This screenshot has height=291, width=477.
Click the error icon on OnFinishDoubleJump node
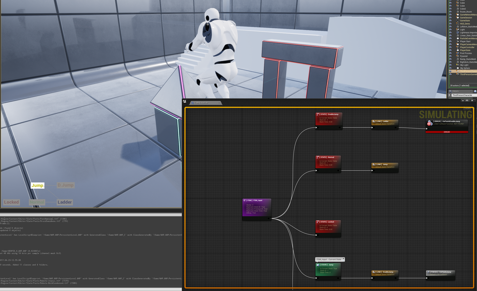429,123
